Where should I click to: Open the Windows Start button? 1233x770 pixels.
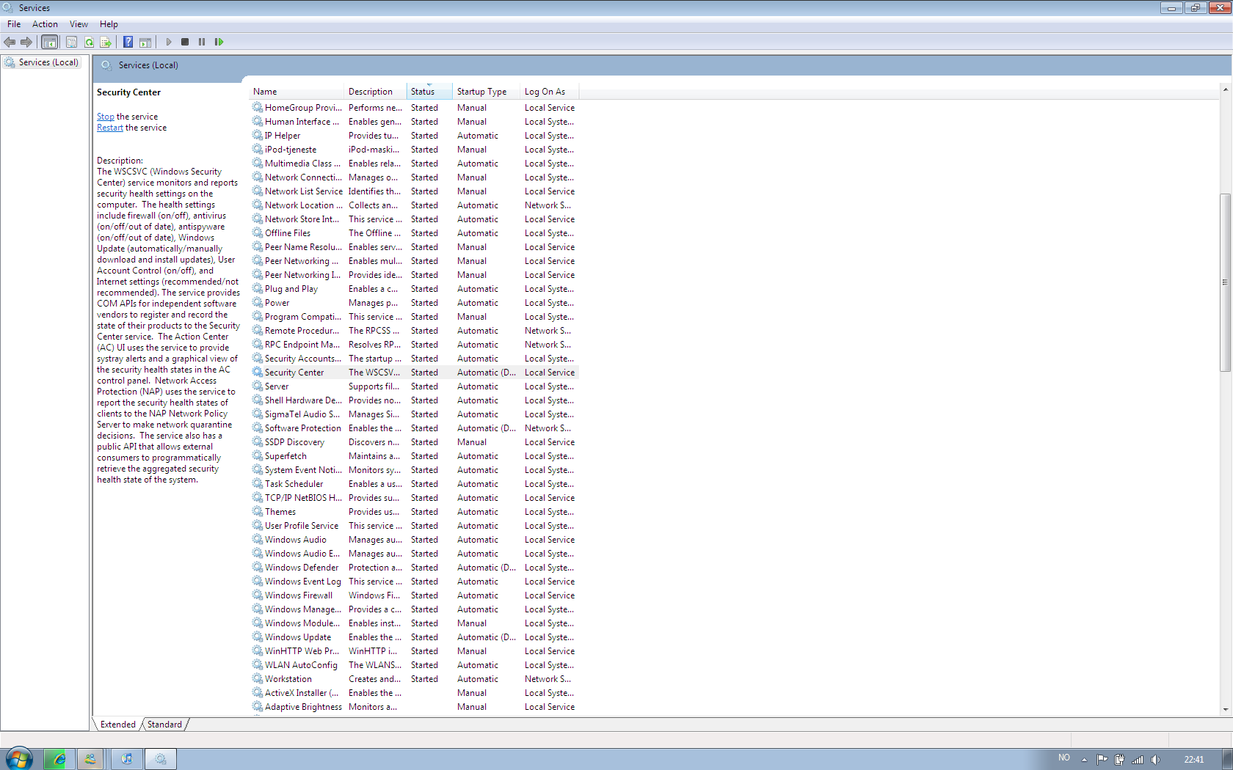19,759
